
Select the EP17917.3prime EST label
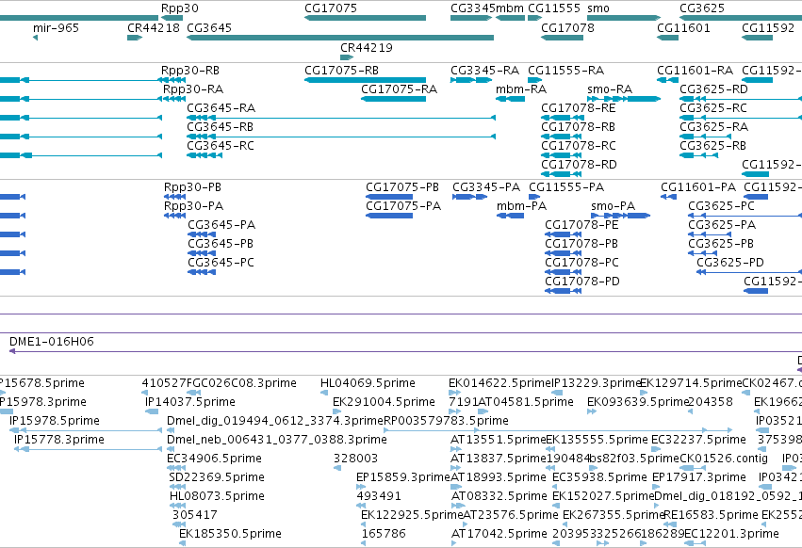pos(699,477)
